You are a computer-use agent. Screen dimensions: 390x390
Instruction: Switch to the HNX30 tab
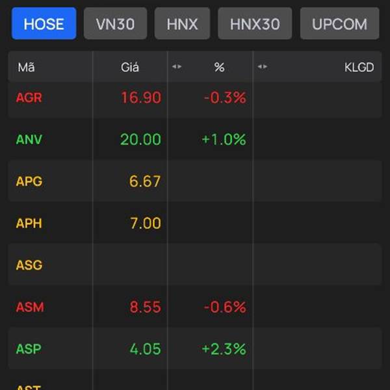pos(255,24)
